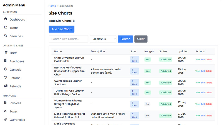Screen dimensions: 222x125
Task: View SAINT G Women Slip-On chart
Action: [x=198, y=59]
